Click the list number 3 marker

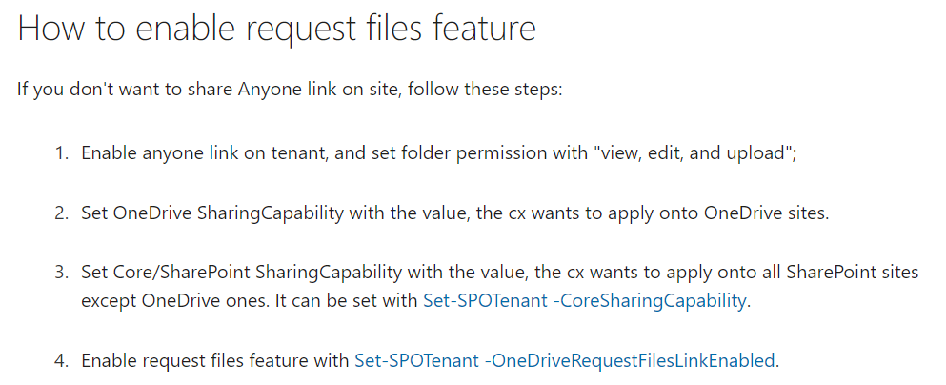[x=62, y=273]
